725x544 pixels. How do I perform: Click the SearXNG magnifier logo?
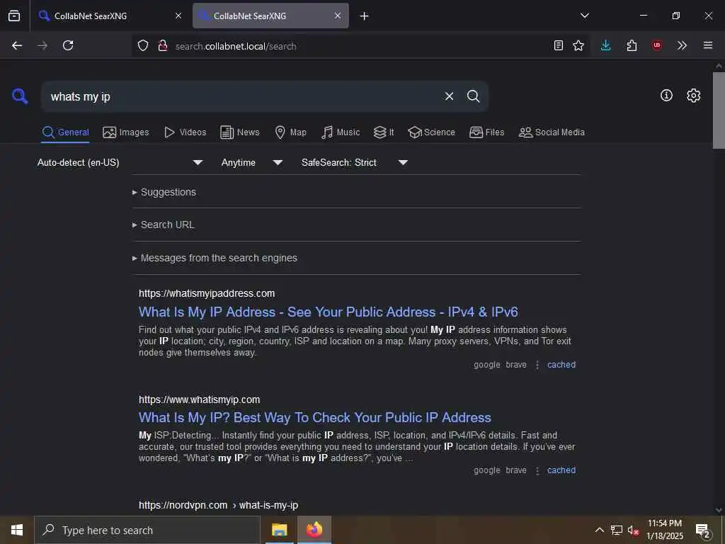coord(20,96)
